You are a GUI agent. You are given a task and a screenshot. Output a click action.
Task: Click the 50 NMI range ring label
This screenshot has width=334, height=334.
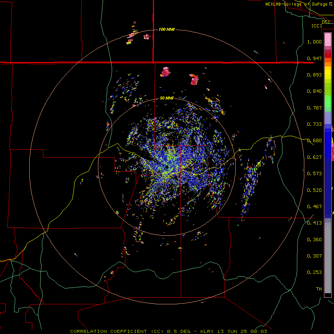(167, 98)
